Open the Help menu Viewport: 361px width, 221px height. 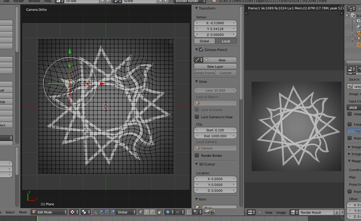click(x=48, y=1)
